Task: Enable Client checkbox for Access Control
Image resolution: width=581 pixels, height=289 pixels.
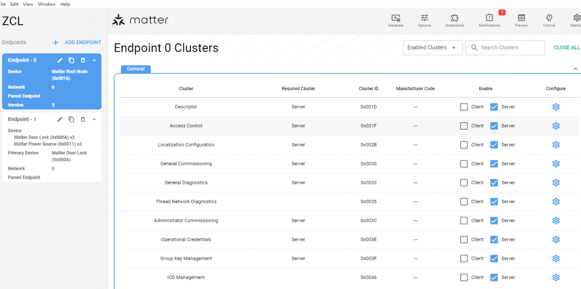Action: click(464, 126)
